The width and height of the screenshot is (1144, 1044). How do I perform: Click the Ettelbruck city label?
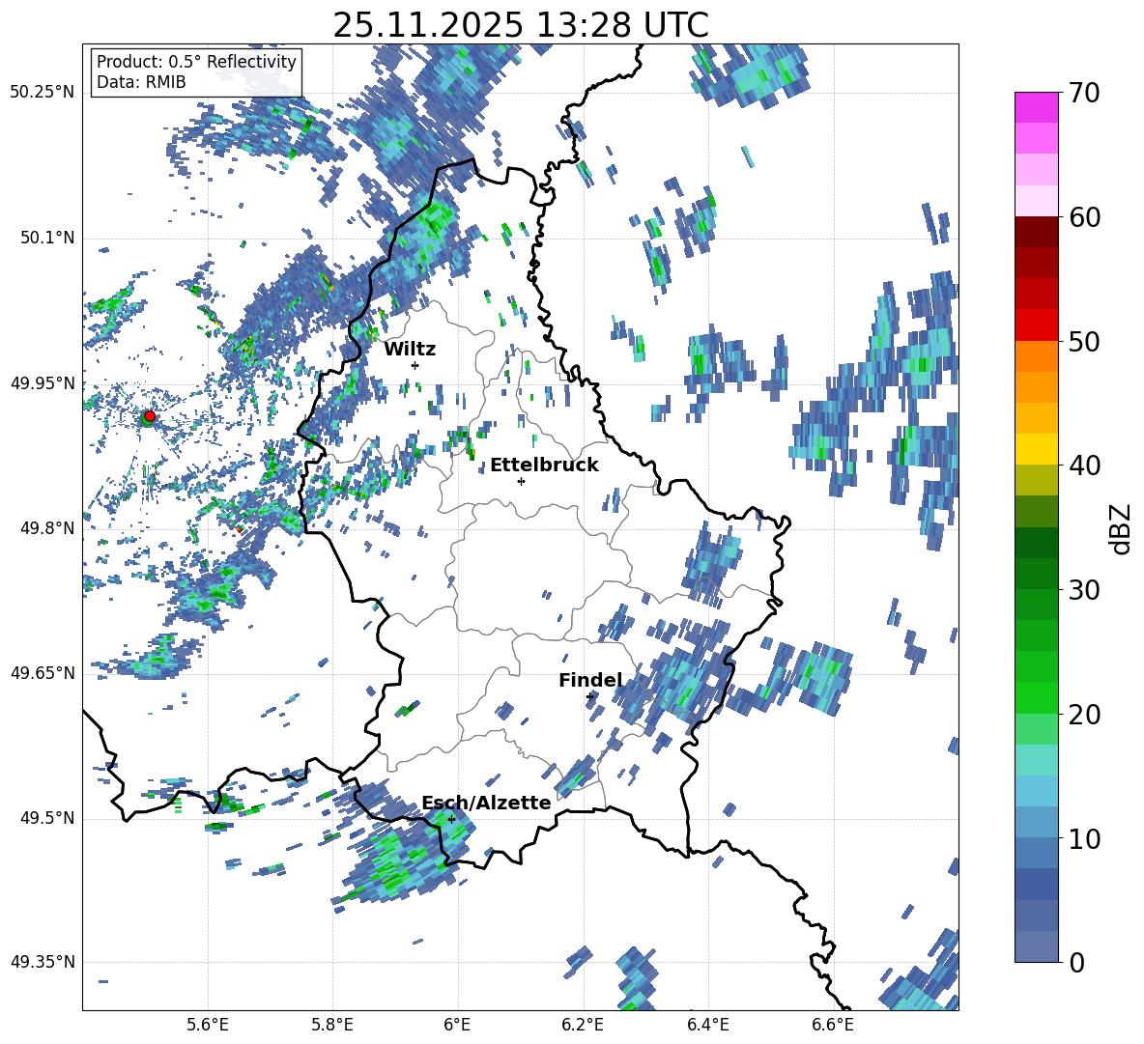coord(544,466)
